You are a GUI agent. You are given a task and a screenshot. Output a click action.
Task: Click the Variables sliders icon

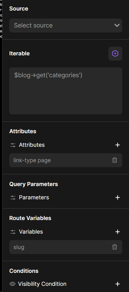13,232
